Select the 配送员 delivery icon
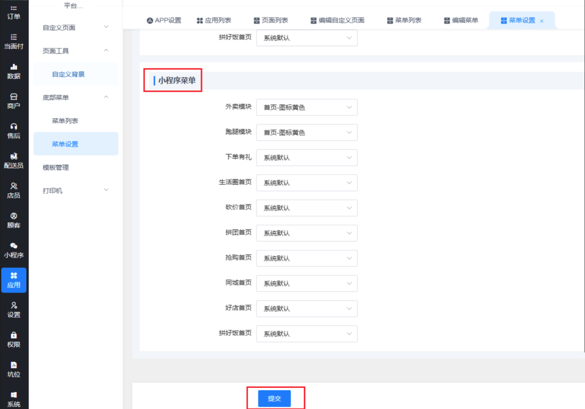Screen dimensions: 585x409 [x=14, y=156]
